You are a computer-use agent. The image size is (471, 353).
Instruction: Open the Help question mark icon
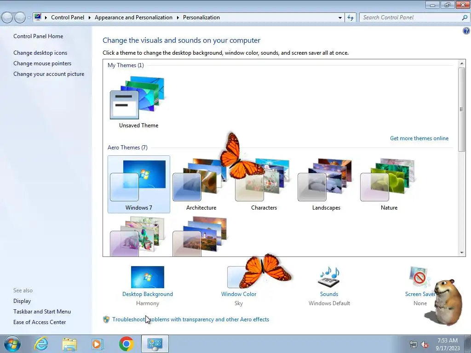click(466, 31)
